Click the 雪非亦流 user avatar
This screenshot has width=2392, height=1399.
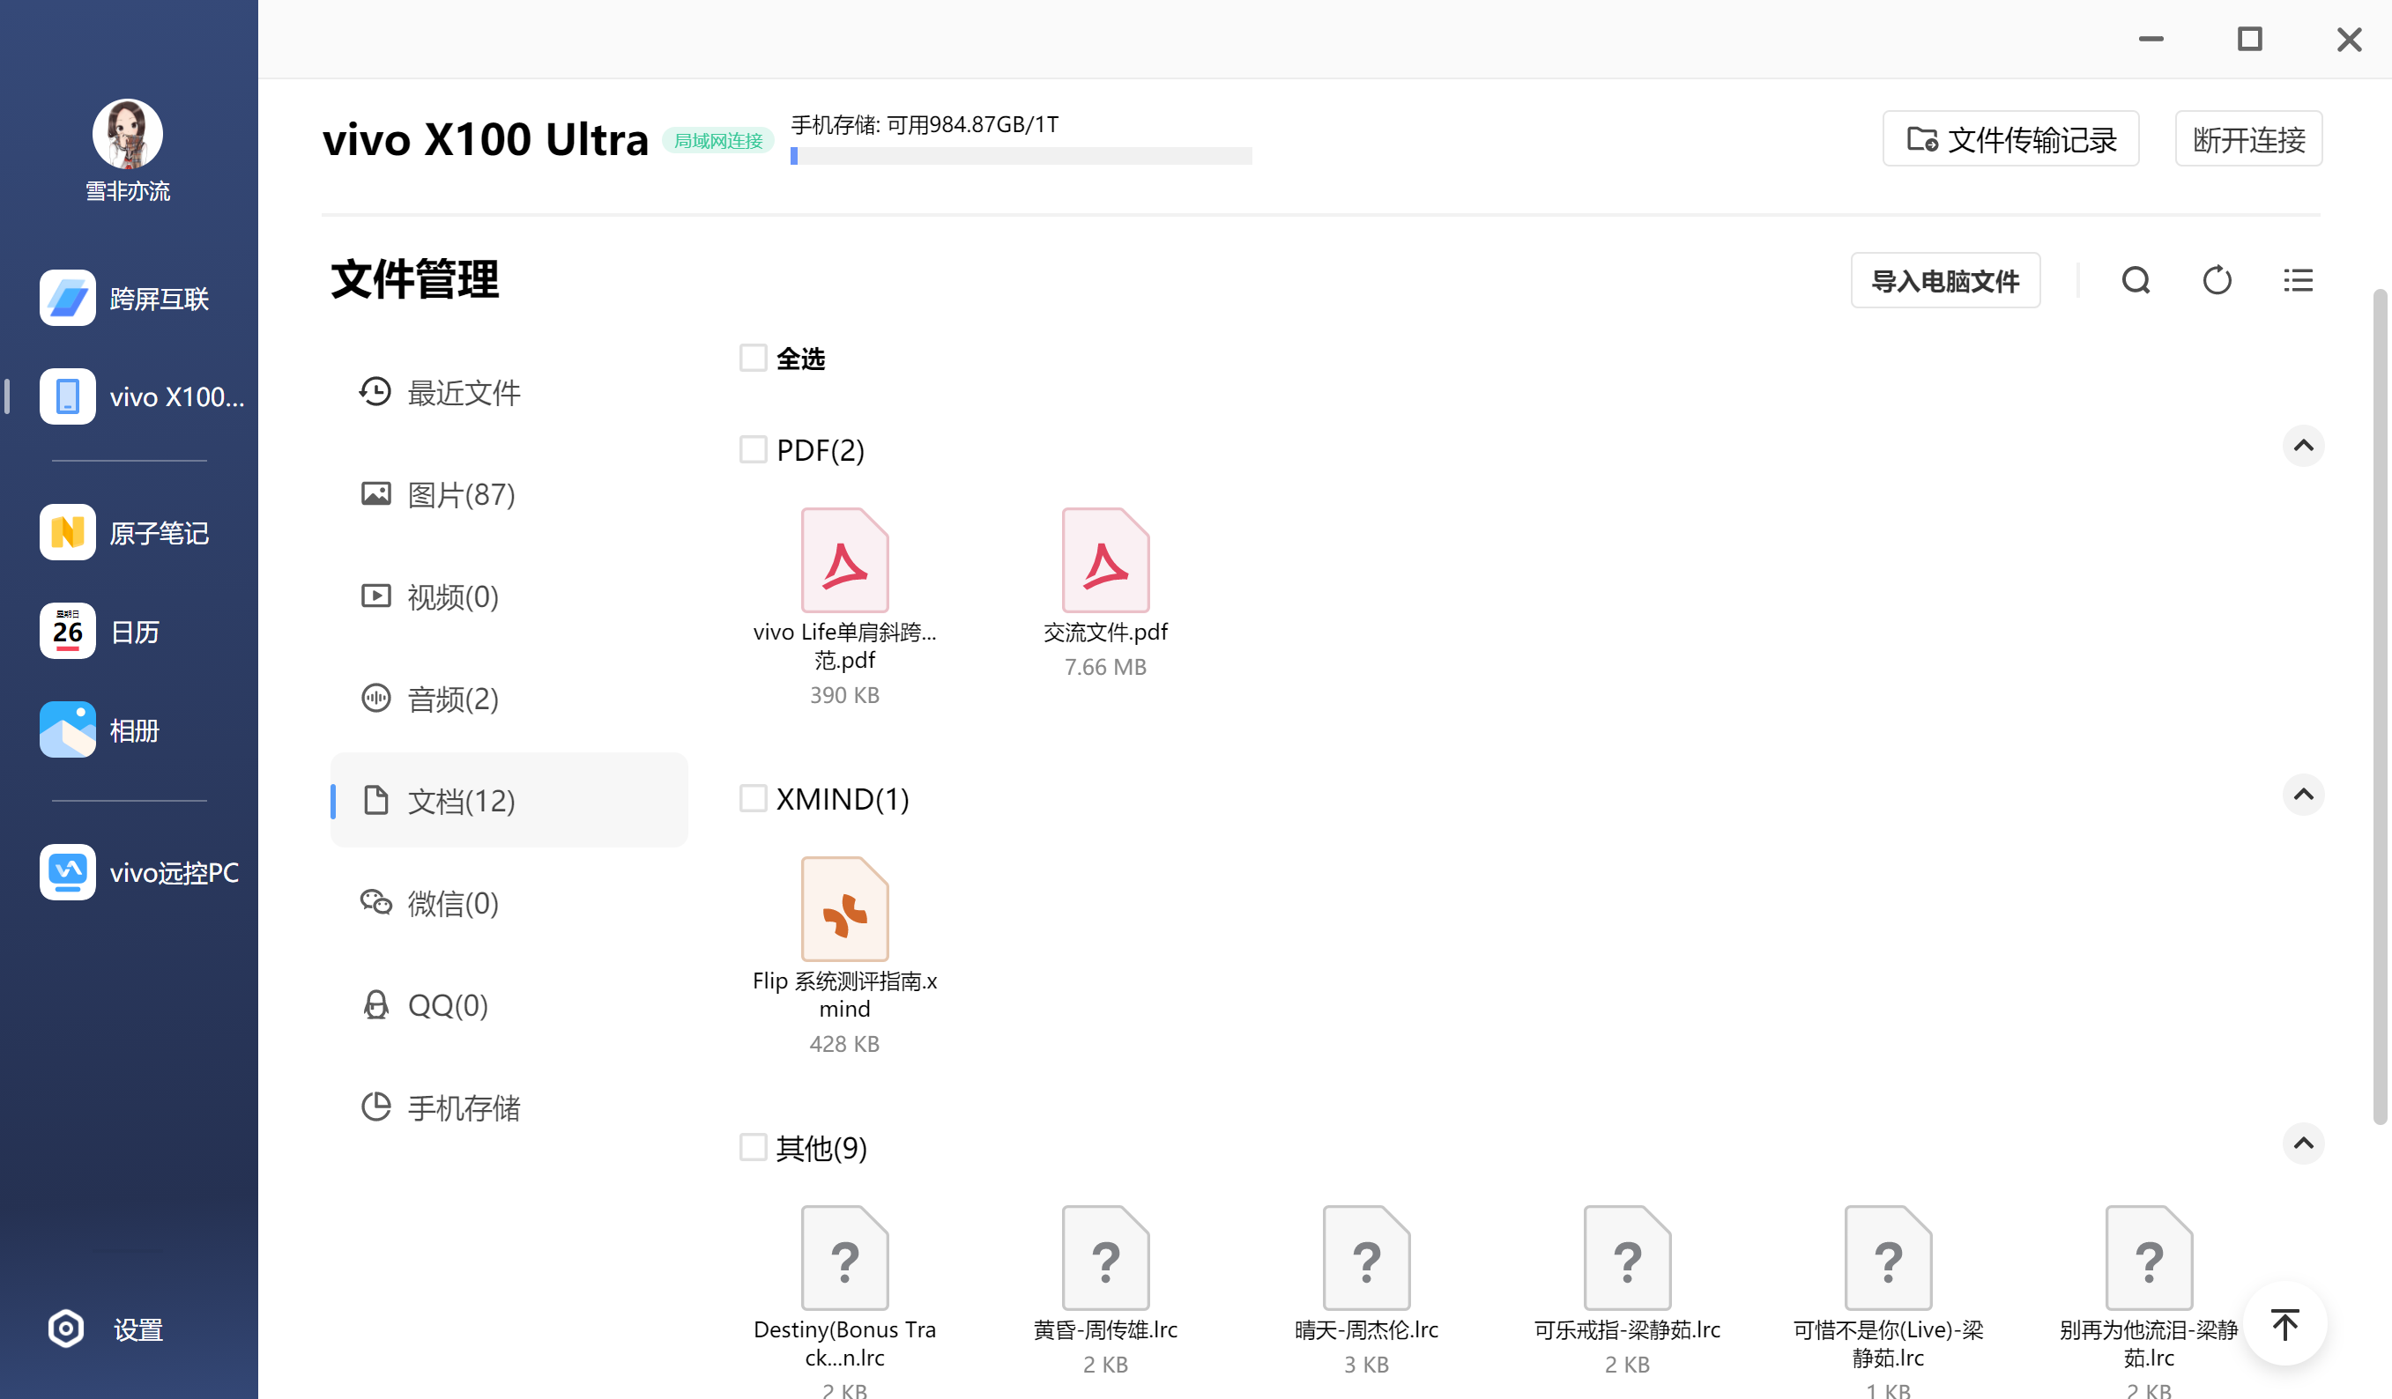128,134
